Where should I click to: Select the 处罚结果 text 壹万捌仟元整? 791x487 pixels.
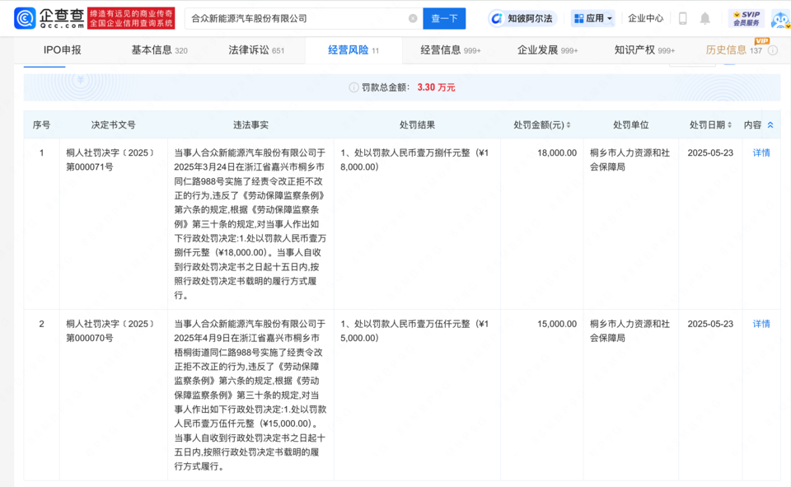pyautogui.click(x=414, y=160)
